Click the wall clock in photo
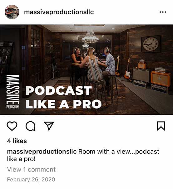 click(x=151, y=44)
